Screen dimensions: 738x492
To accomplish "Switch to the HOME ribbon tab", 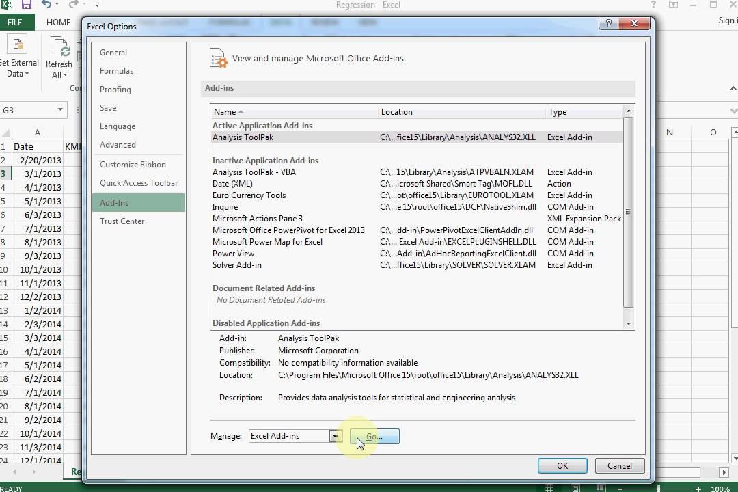I will pos(58,22).
